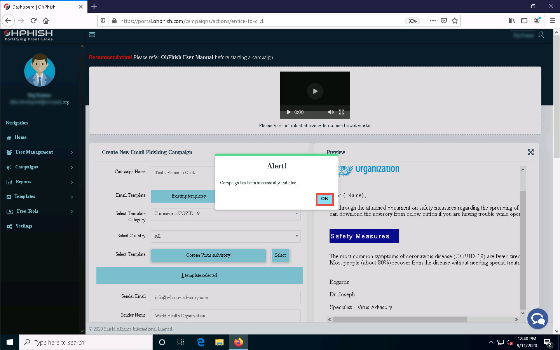Click the Corona Virus Advisory template button
This screenshot has height=350, width=560.
click(208, 255)
